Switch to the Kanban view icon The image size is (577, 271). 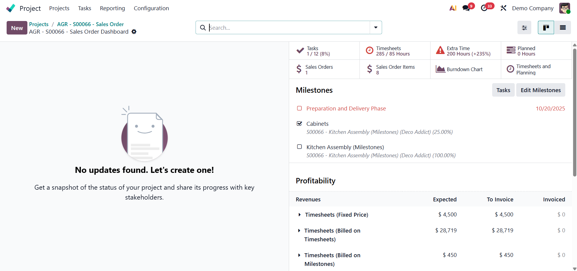pos(546,28)
